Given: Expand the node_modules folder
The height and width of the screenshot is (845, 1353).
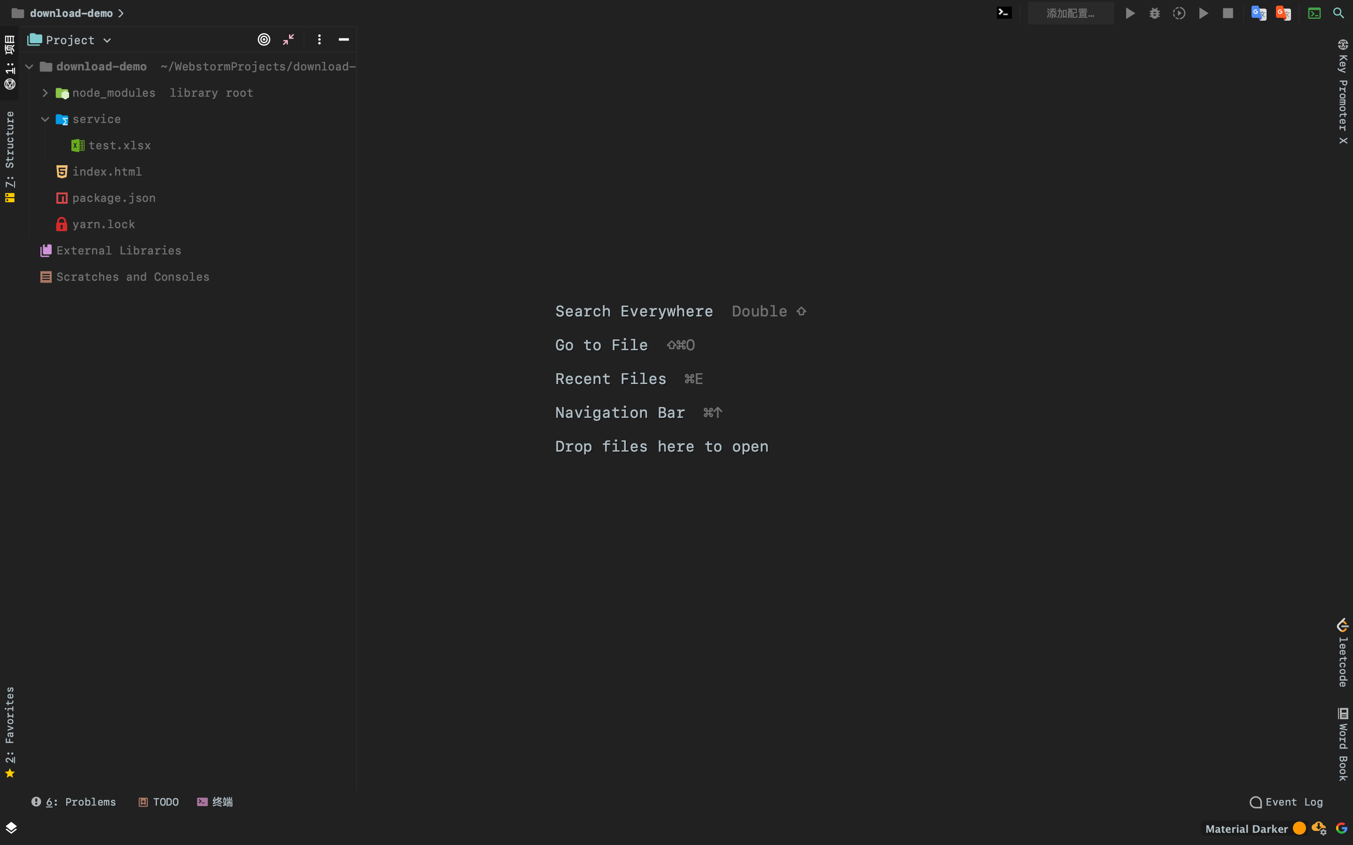Looking at the screenshot, I should click(45, 93).
